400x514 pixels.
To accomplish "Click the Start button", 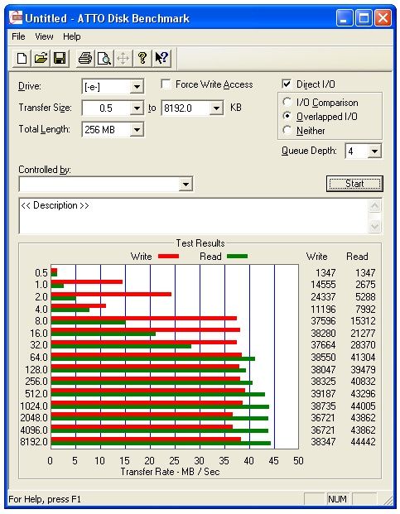I will click(x=354, y=184).
